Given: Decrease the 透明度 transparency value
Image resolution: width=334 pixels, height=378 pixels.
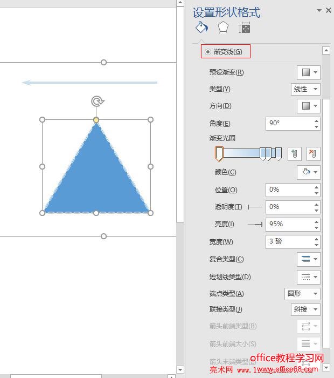Looking at the screenshot, I should (316, 211).
